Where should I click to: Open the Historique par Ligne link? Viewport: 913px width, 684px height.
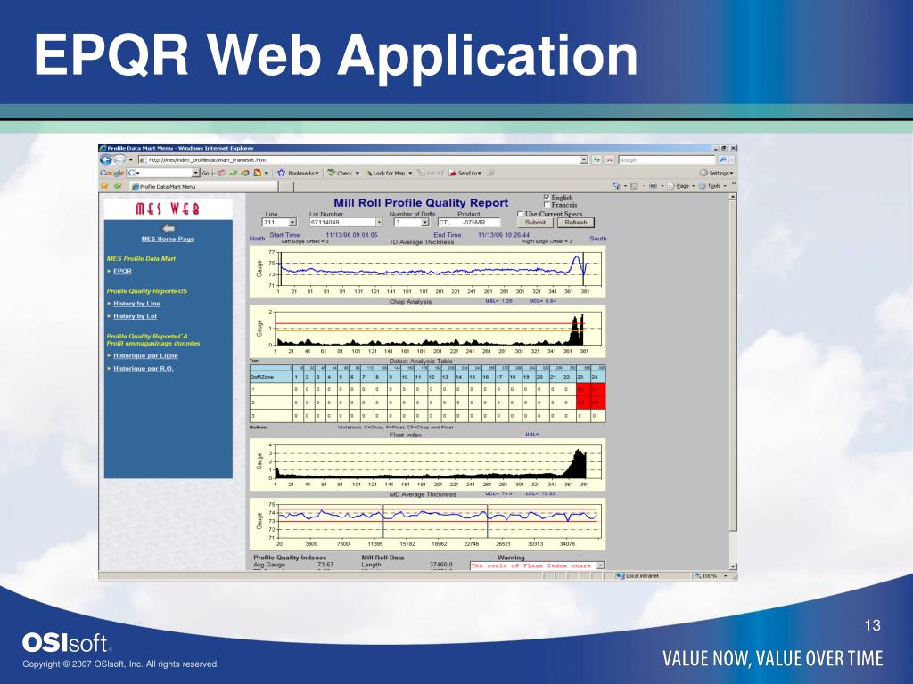tap(145, 356)
